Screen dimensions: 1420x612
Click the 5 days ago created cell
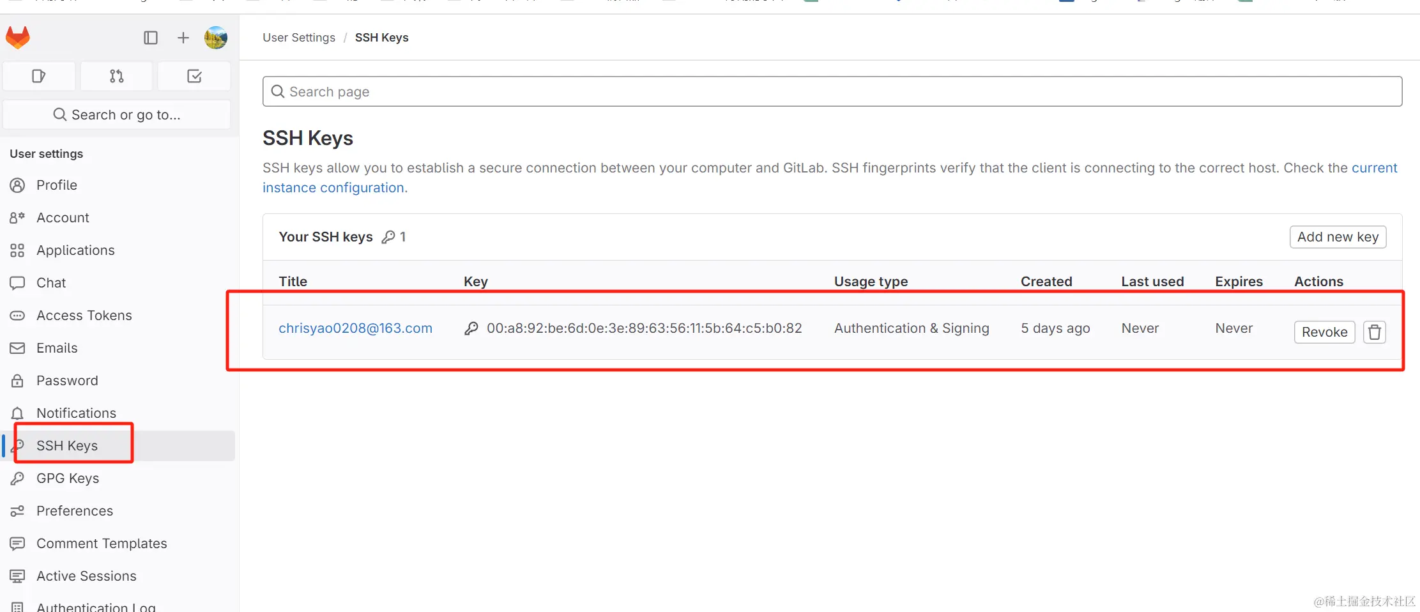click(1055, 328)
